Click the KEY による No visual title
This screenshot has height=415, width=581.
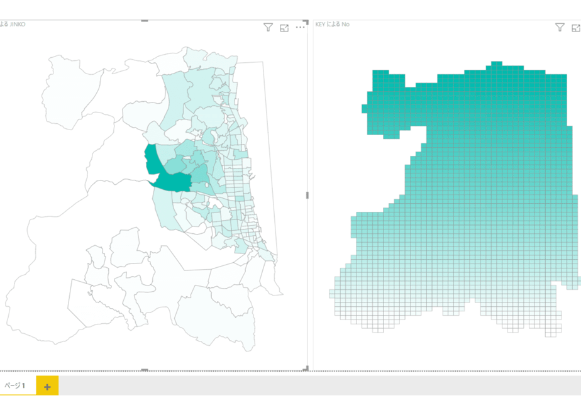(x=333, y=25)
